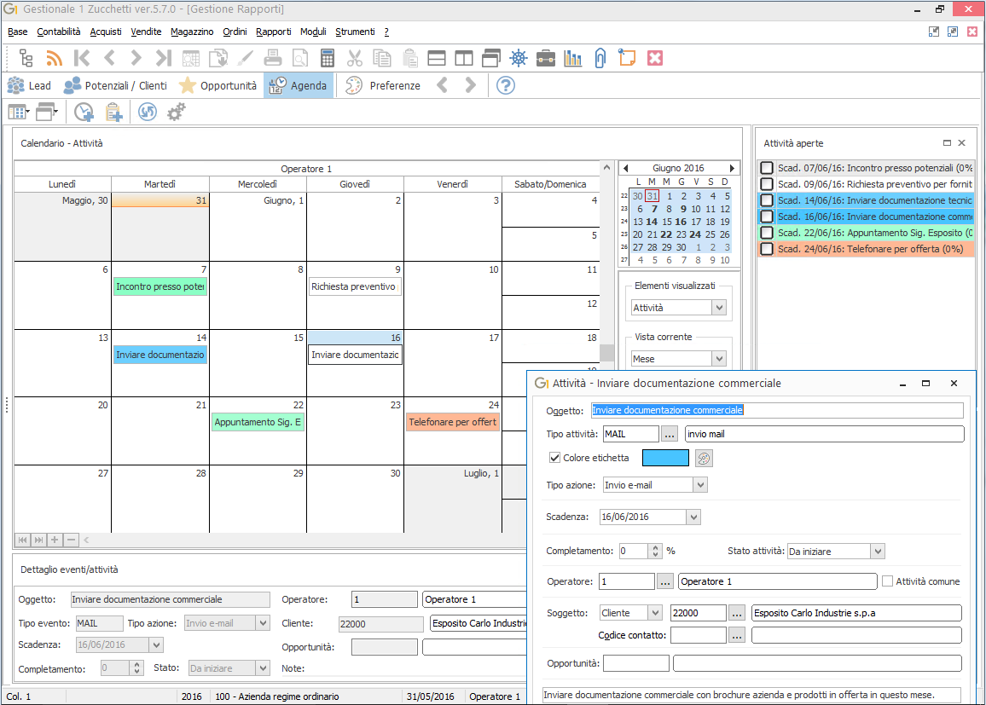Click the printer icon in toolbar
The height and width of the screenshot is (705, 986).
point(273,59)
